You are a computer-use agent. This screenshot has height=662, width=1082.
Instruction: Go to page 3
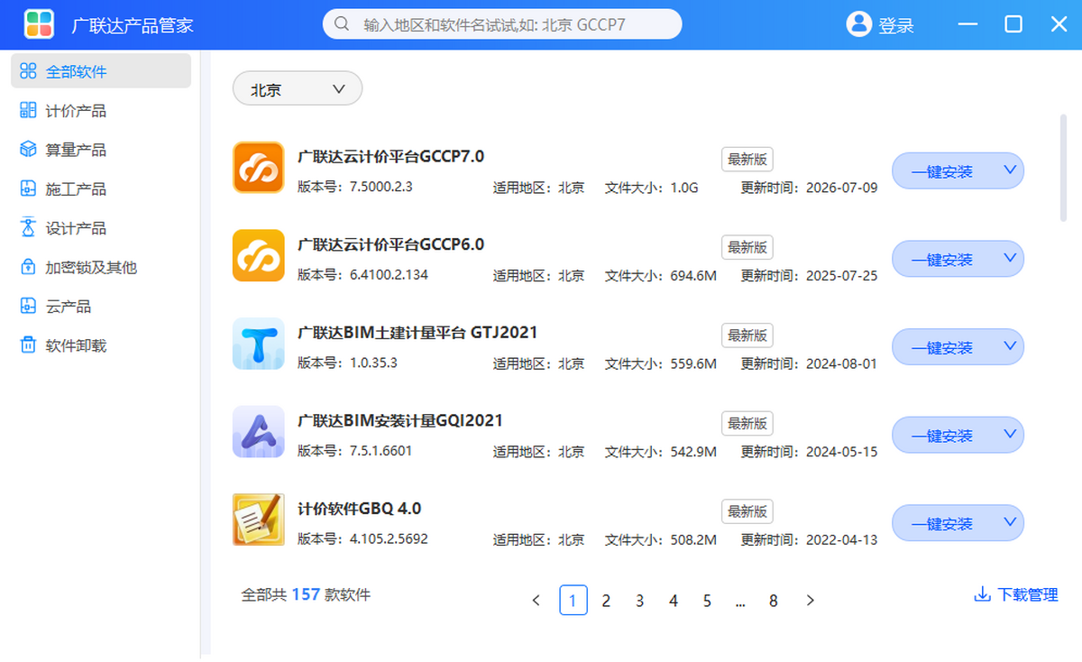click(x=639, y=601)
